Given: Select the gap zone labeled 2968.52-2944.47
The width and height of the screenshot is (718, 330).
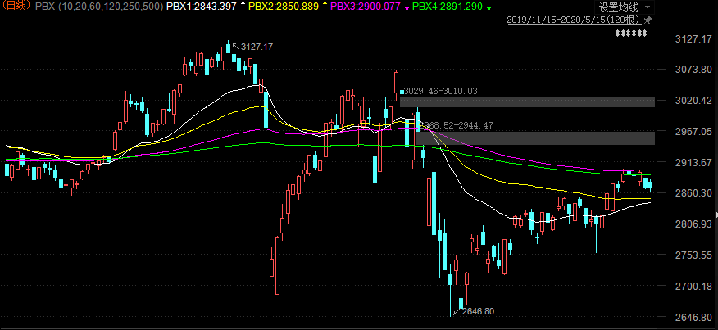Looking at the screenshot, I should point(535,138).
